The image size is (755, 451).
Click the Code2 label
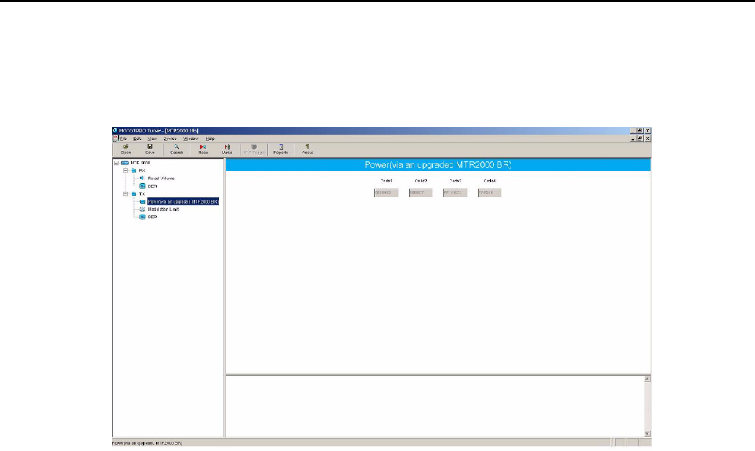point(421,181)
